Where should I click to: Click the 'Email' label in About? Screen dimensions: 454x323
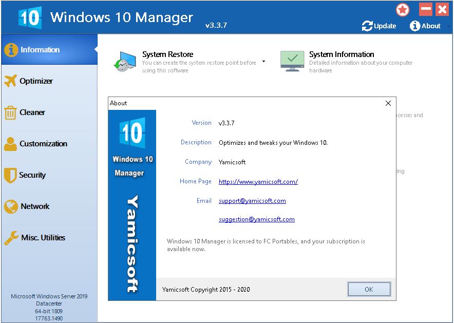(x=204, y=201)
